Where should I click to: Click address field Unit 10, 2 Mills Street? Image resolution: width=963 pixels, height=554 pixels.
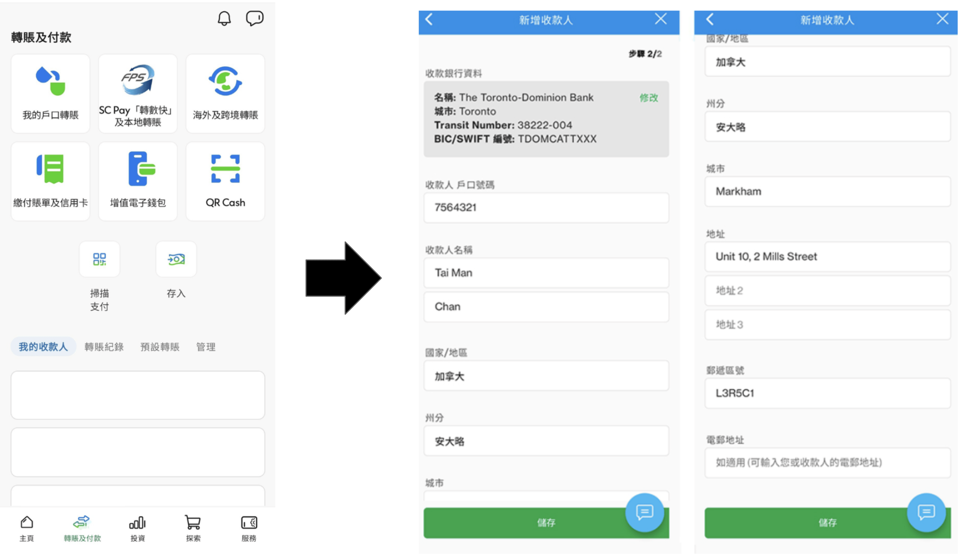pyautogui.click(x=828, y=257)
